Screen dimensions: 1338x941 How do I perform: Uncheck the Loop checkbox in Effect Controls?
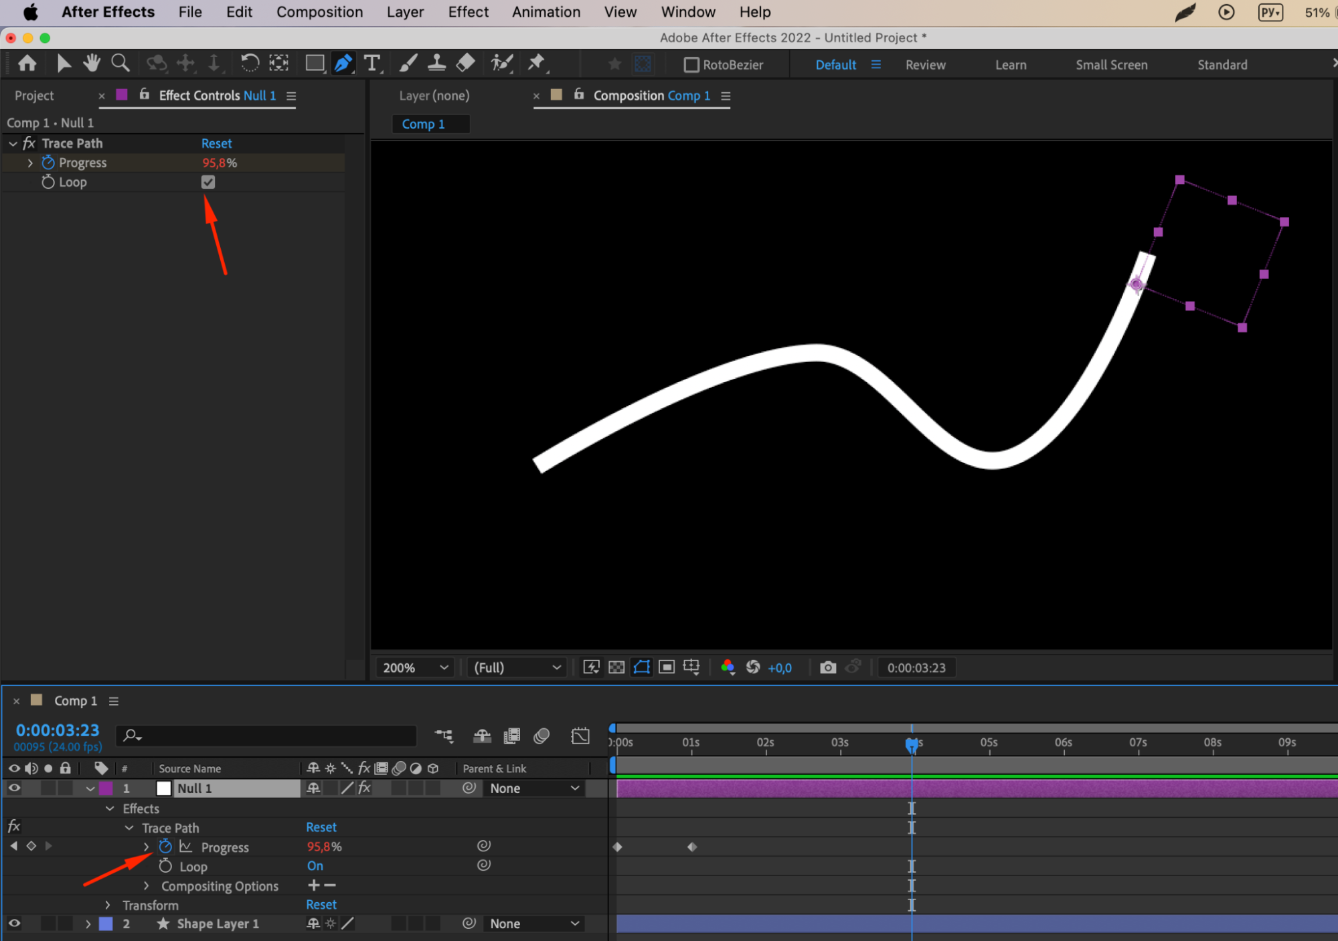(x=208, y=182)
